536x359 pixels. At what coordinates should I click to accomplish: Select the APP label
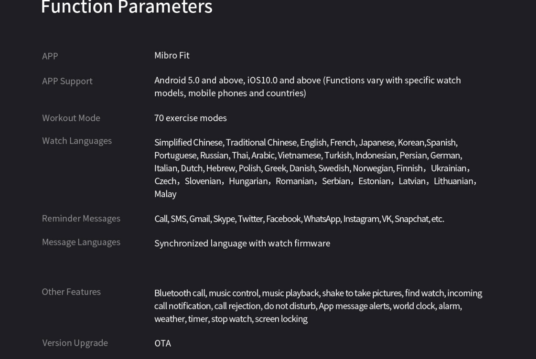pyautogui.click(x=50, y=56)
